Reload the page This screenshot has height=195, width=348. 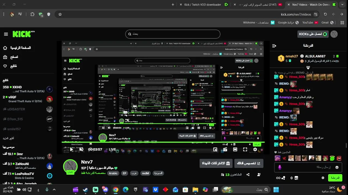pos(325,14)
